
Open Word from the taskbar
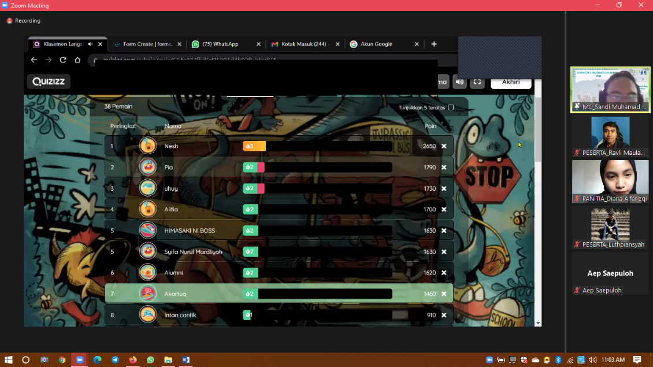185,360
